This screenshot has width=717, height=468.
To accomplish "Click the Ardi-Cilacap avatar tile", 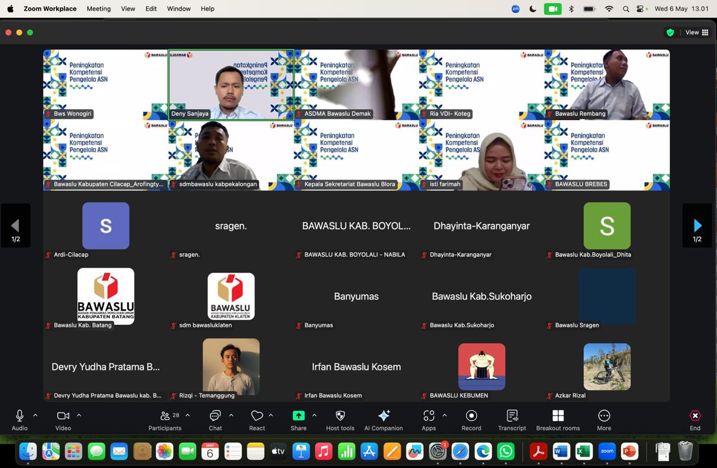I will pyautogui.click(x=106, y=226).
